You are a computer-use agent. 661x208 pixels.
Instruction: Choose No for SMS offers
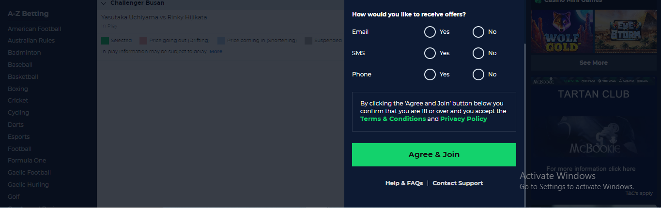pos(478,53)
